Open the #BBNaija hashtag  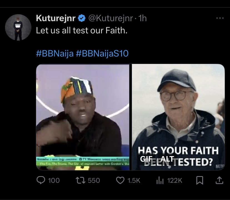54,53
